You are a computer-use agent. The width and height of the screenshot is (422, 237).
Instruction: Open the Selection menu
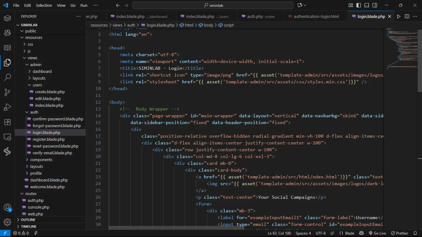click(44, 5)
